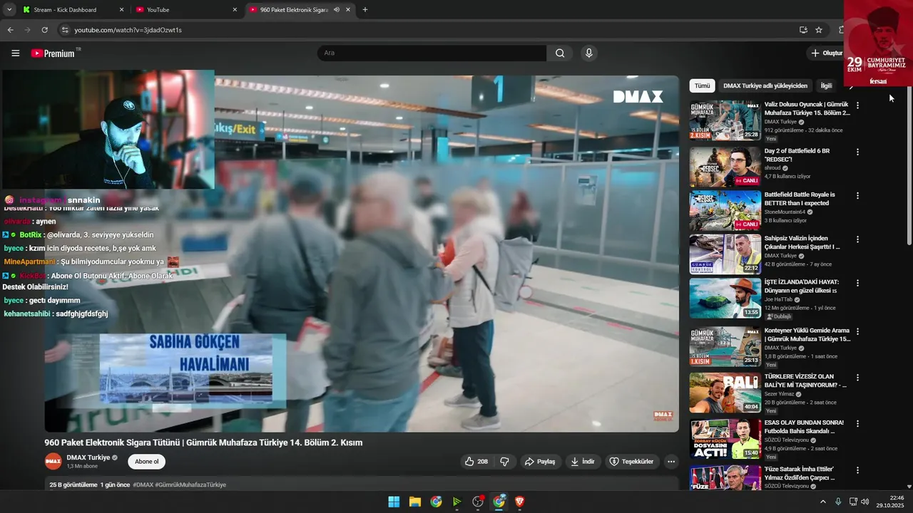The width and height of the screenshot is (913, 513).
Task: Open options for Valiz Dolusu Oyuncak video
Action: coord(857,105)
